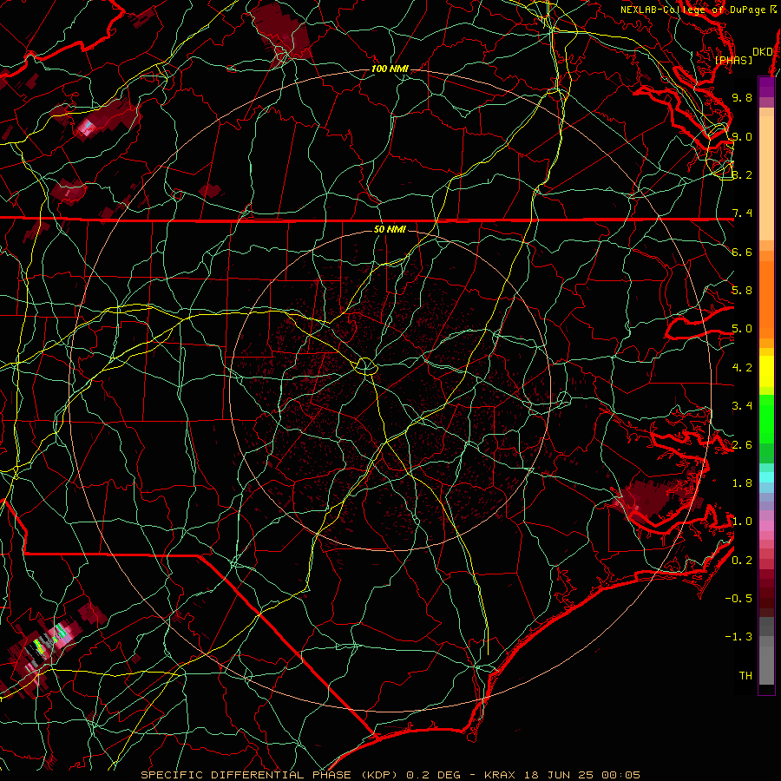Click the 5.8 value on the color scale

point(742,291)
